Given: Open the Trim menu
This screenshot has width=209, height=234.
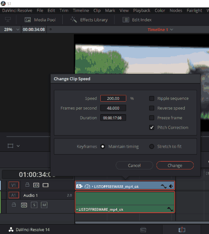Looking at the screenshot, I should [x=64, y=11].
